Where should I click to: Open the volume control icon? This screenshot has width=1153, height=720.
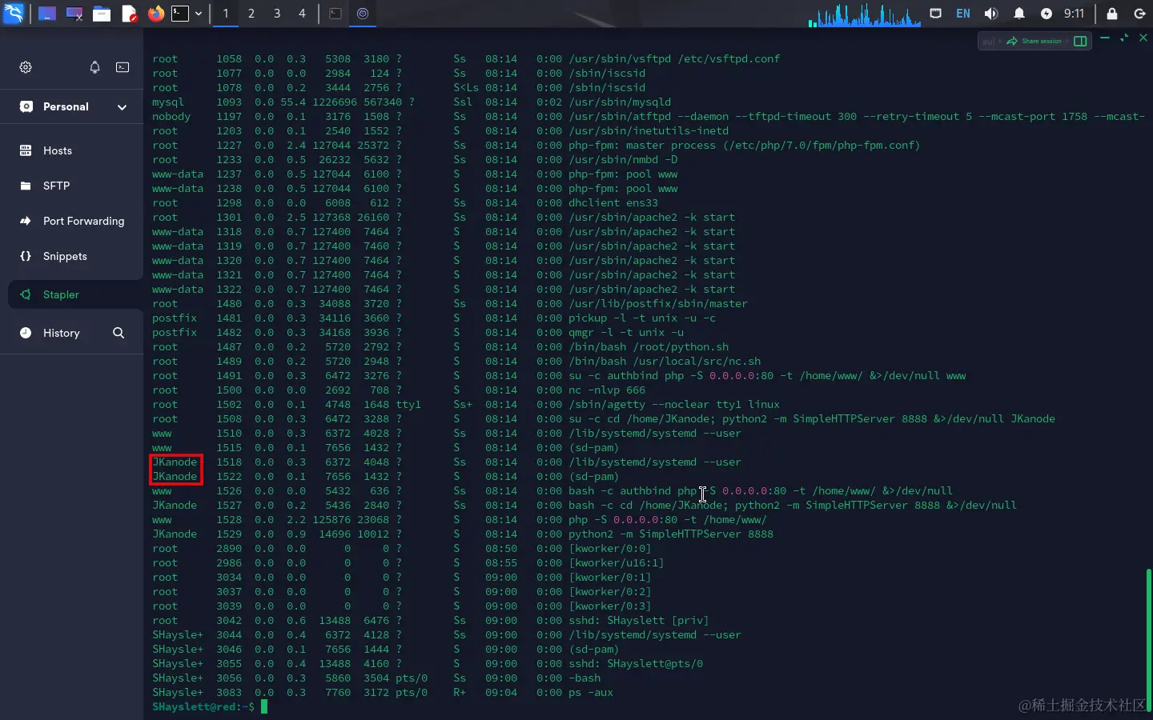991,14
